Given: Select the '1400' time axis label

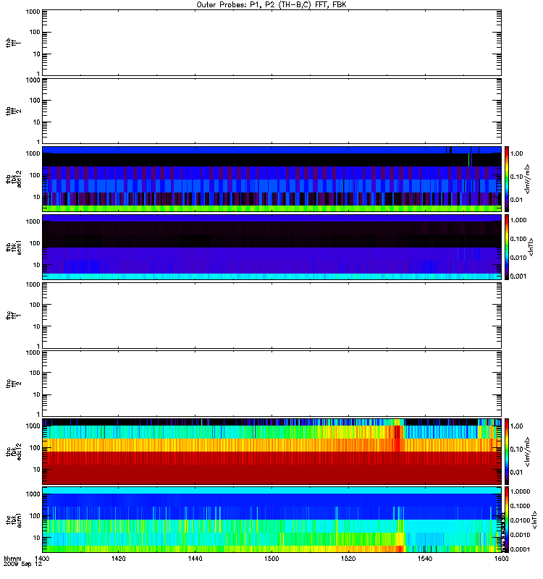Looking at the screenshot, I should click(42, 558).
